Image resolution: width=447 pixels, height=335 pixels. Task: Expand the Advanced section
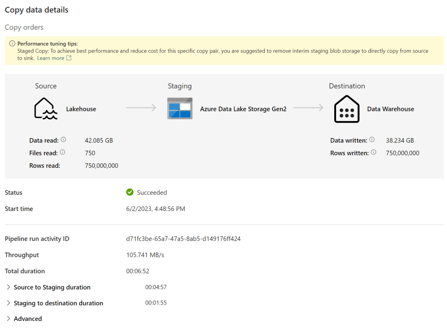pos(8,318)
